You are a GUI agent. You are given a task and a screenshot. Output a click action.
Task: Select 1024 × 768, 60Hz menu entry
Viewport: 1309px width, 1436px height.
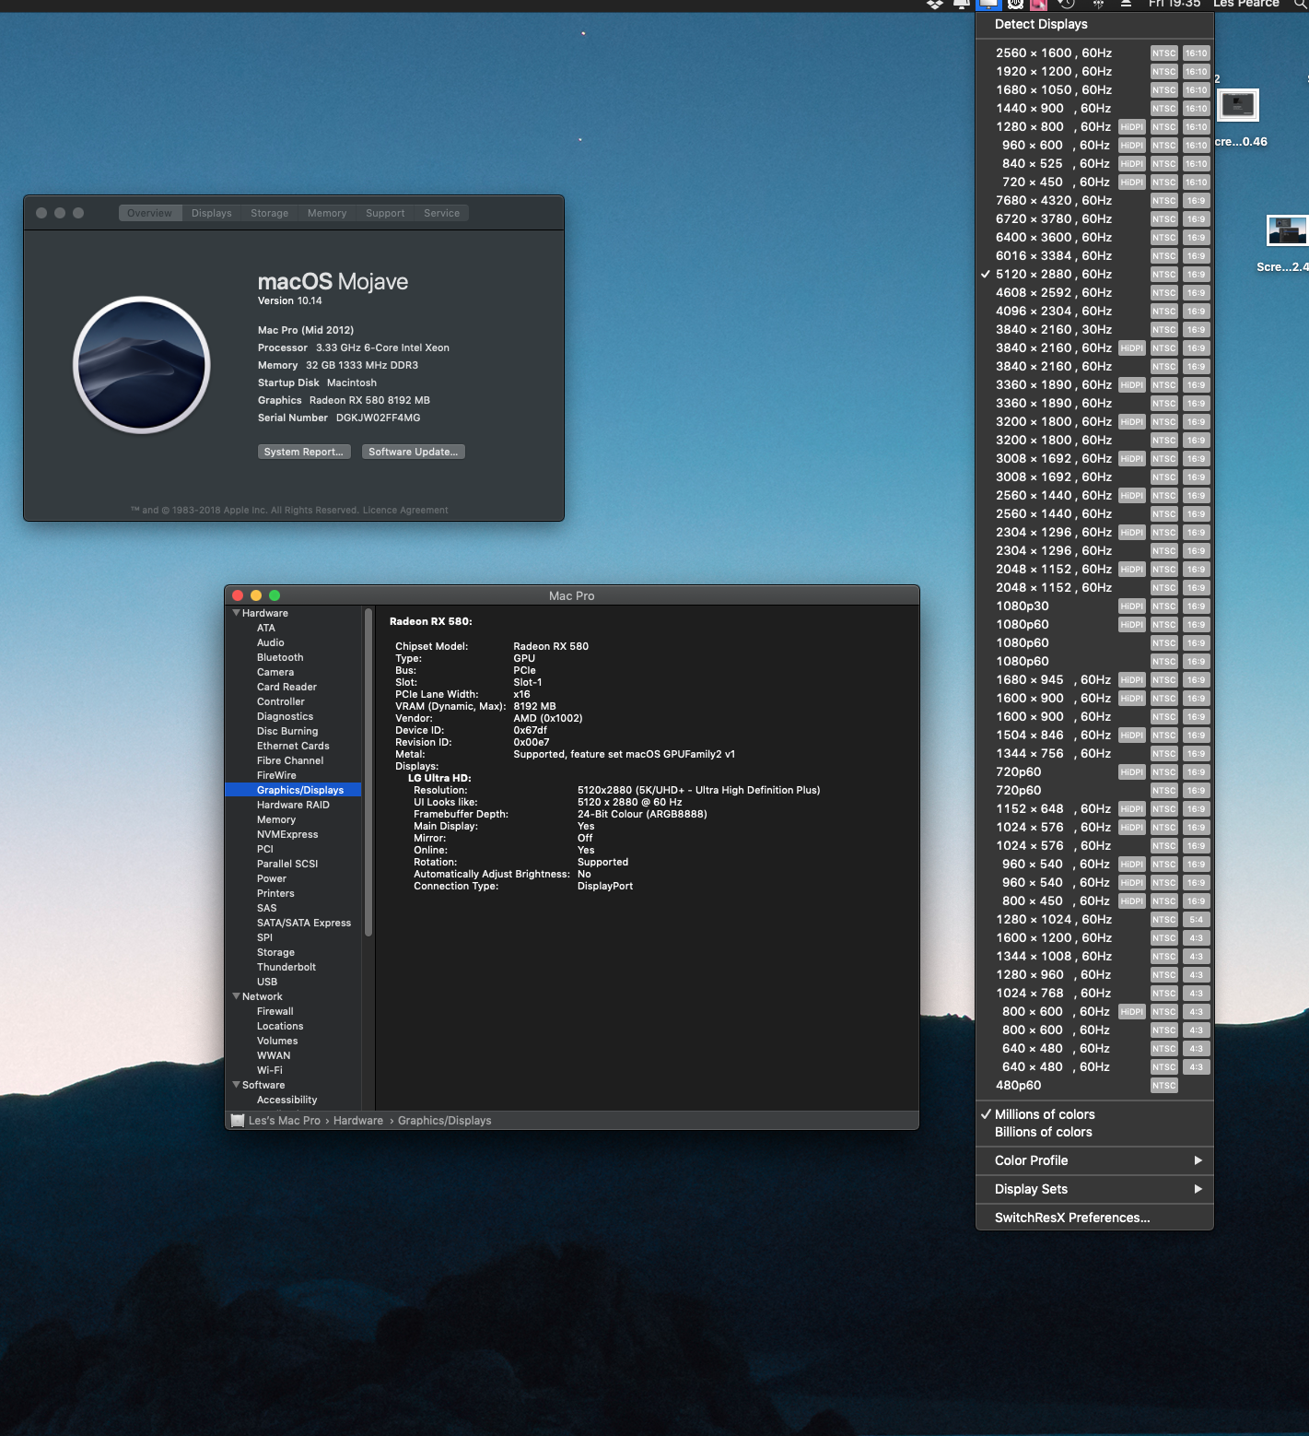1094,993
